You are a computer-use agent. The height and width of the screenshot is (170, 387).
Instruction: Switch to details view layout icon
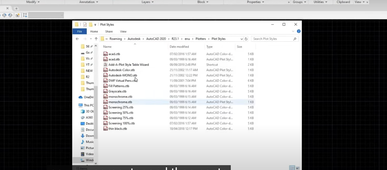292,168
